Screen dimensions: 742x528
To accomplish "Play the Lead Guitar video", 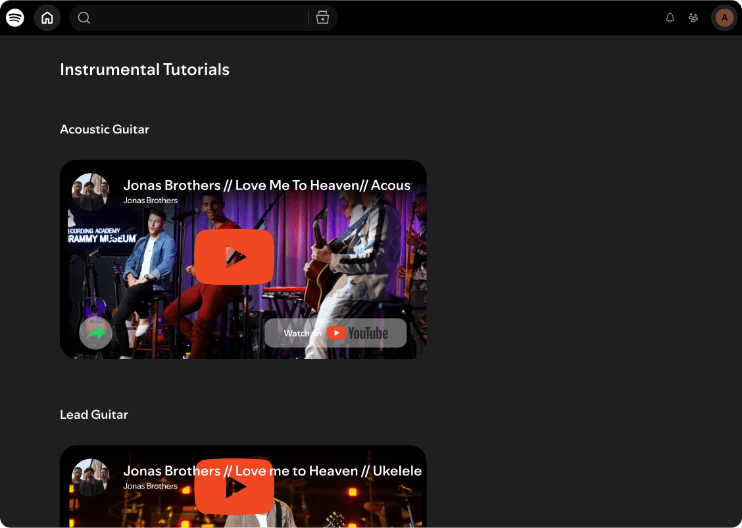I will (x=234, y=487).
